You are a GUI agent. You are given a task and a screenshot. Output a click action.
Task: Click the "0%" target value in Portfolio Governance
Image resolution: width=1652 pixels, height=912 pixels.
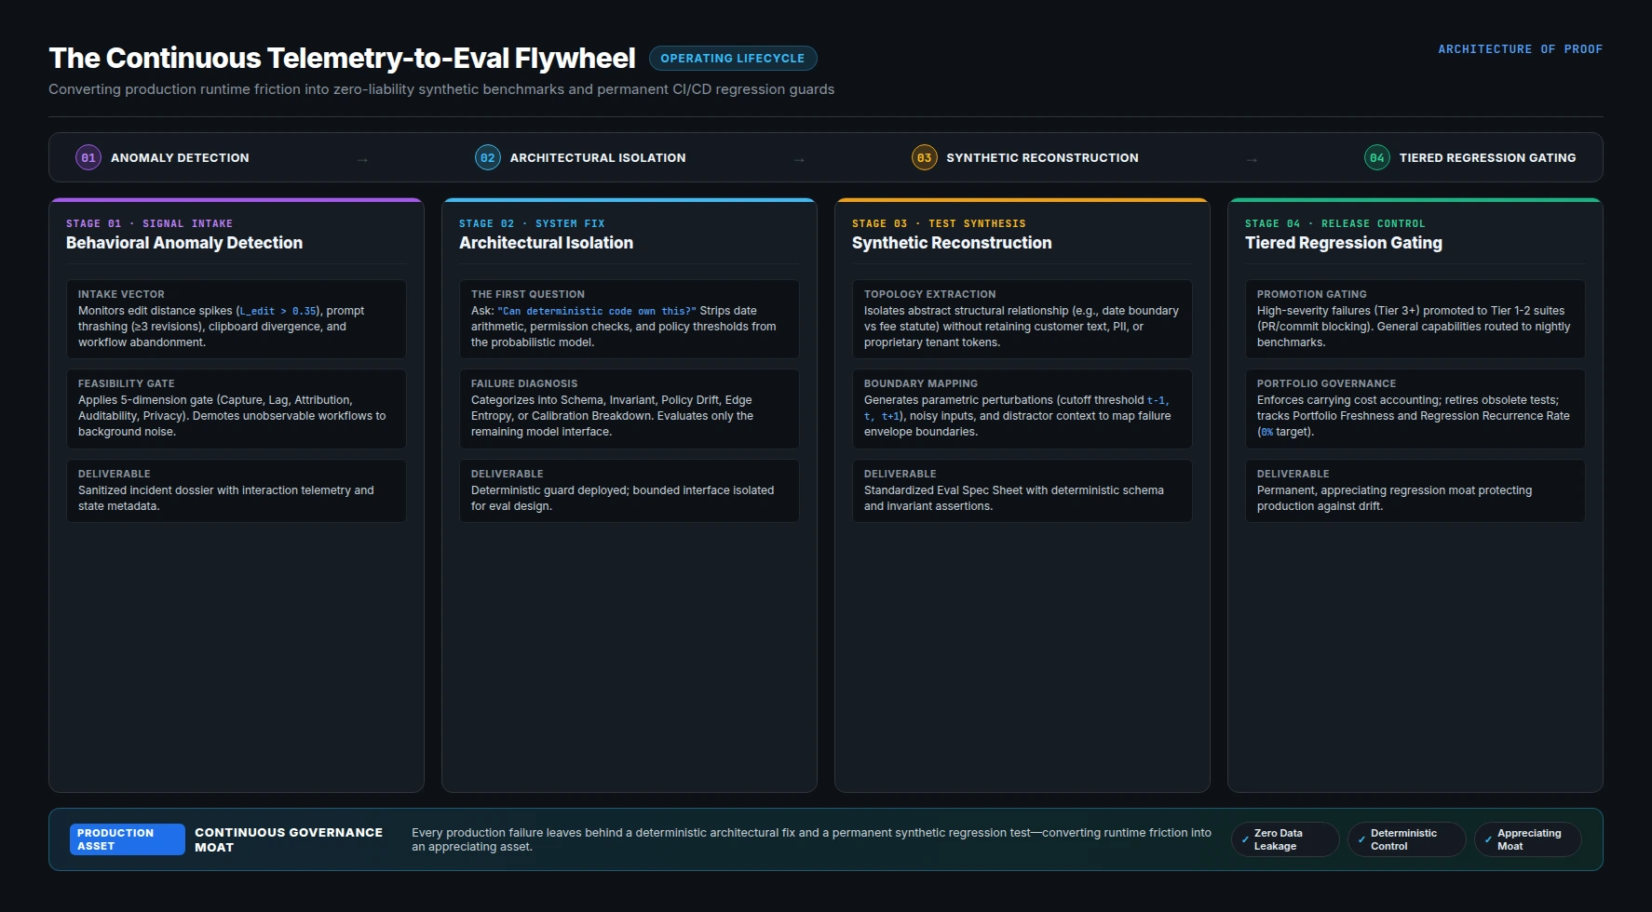[1266, 432]
